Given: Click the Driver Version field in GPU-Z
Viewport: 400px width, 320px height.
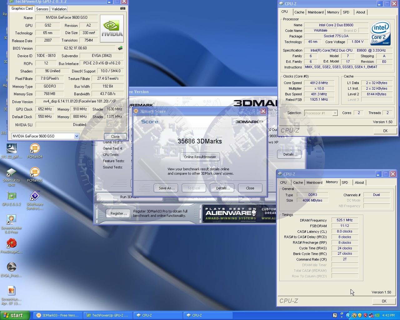Looking at the screenshot, I should tap(80, 102).
